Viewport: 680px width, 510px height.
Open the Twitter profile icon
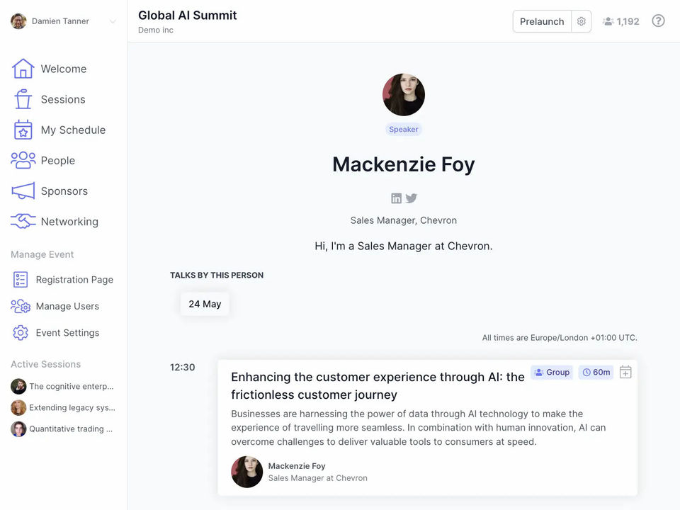[x=412, y=198]
